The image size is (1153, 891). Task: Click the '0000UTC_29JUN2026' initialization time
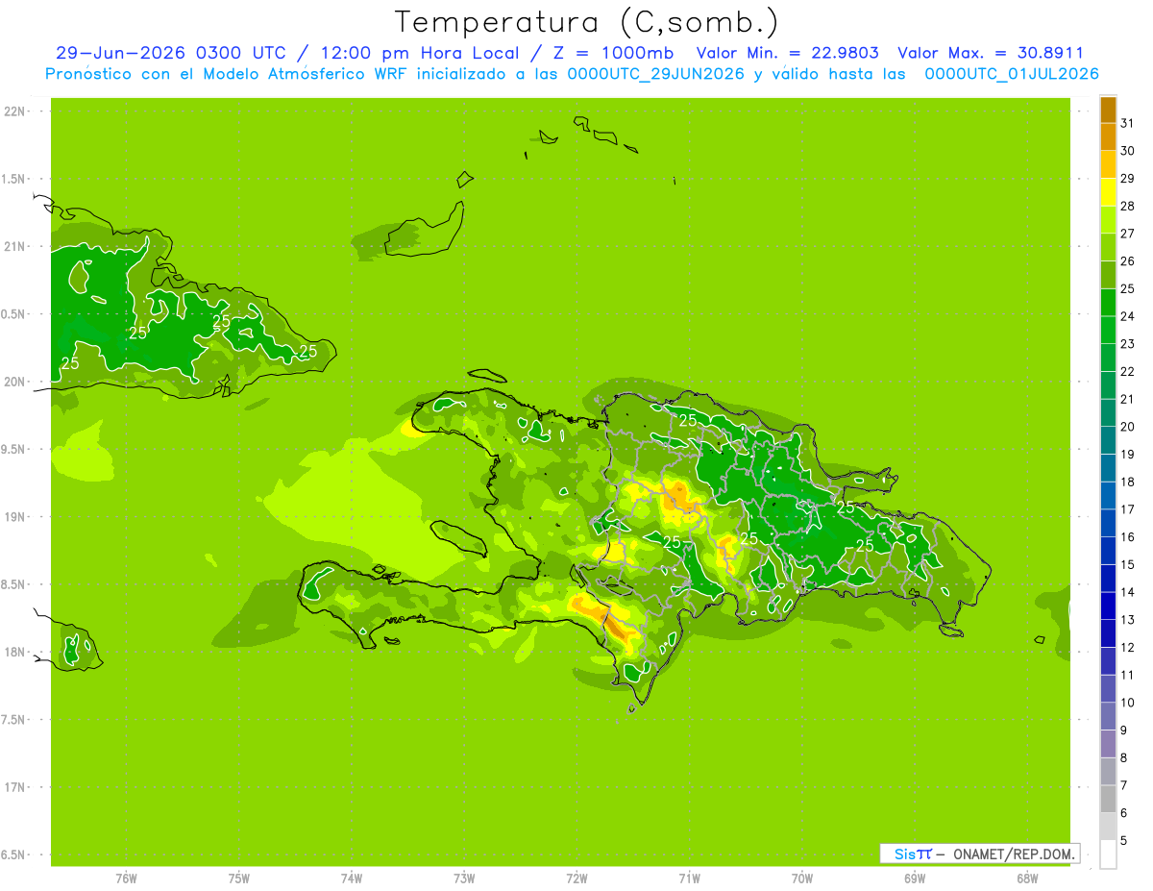(x=657, y=74)
